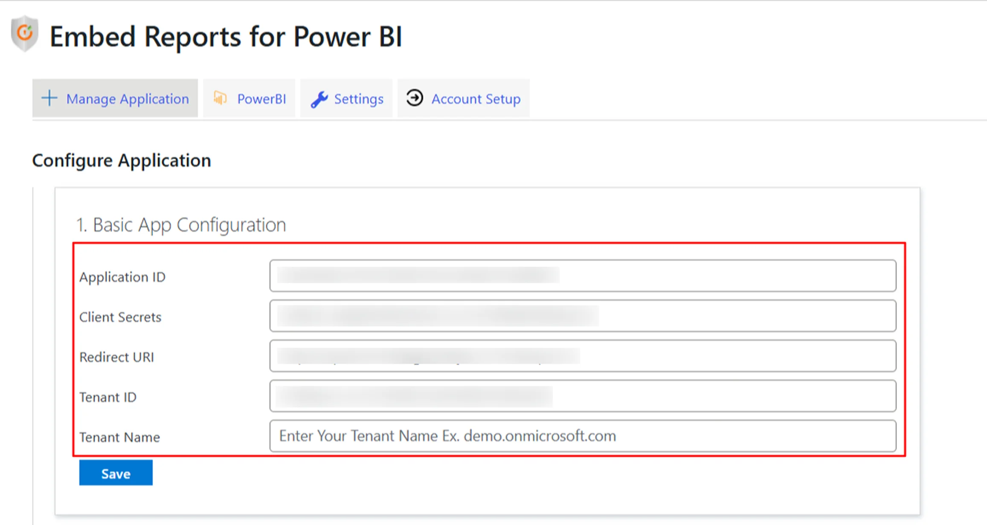Click the wrench icon beside Settings
987x525 pixels.
[x=319, y=99]
